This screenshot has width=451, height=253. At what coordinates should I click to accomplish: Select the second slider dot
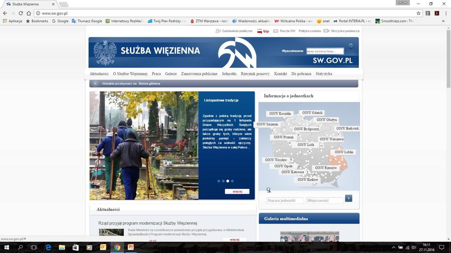click(x=223, y=181)
